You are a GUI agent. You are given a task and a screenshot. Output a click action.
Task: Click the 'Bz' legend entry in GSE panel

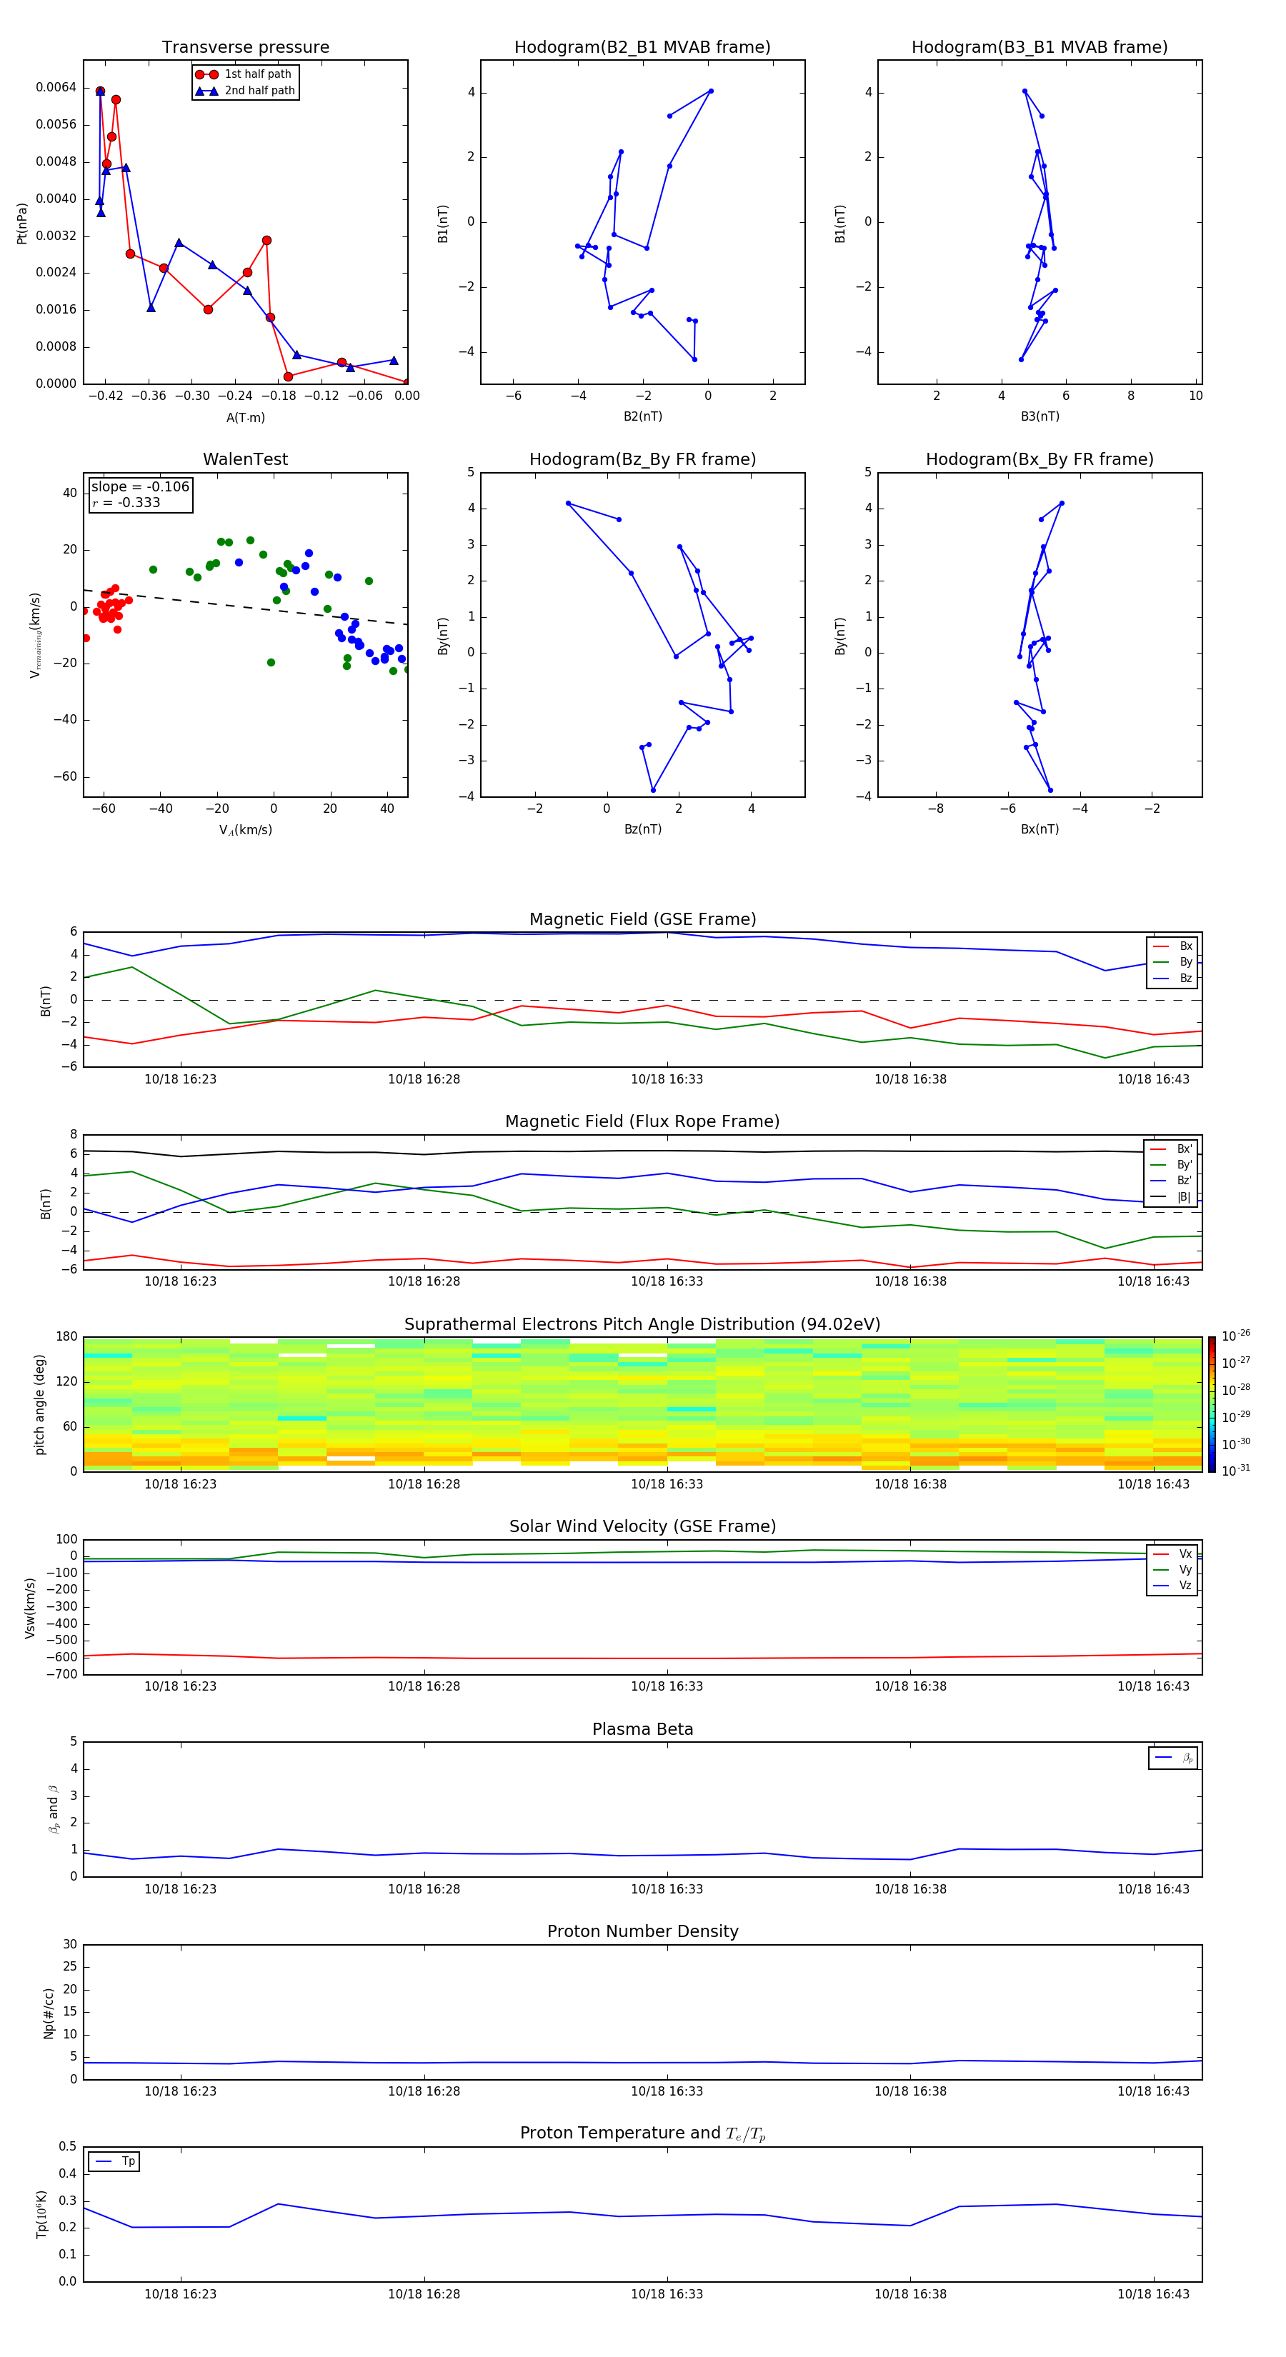[1172, 978]
